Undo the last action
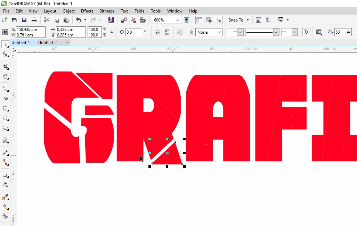Screen dimensions: 357x226 coord(79,20)
